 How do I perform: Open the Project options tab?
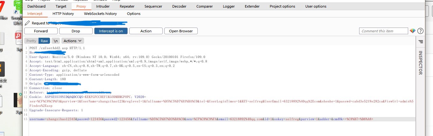click(282, 6)
